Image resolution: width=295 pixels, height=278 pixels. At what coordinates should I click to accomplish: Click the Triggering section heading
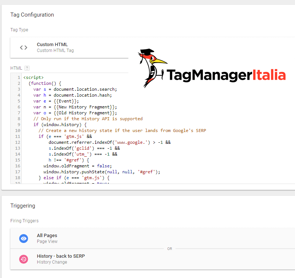(x=23, y=206)
